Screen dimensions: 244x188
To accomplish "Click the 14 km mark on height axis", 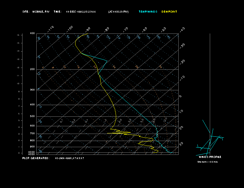I will (18, 51).
